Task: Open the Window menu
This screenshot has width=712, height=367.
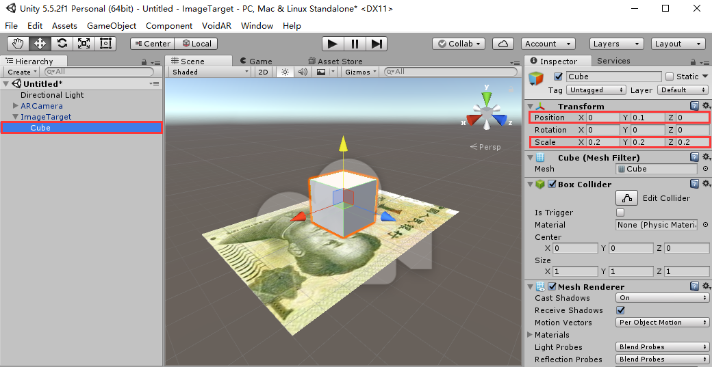Action: (257, 26)
